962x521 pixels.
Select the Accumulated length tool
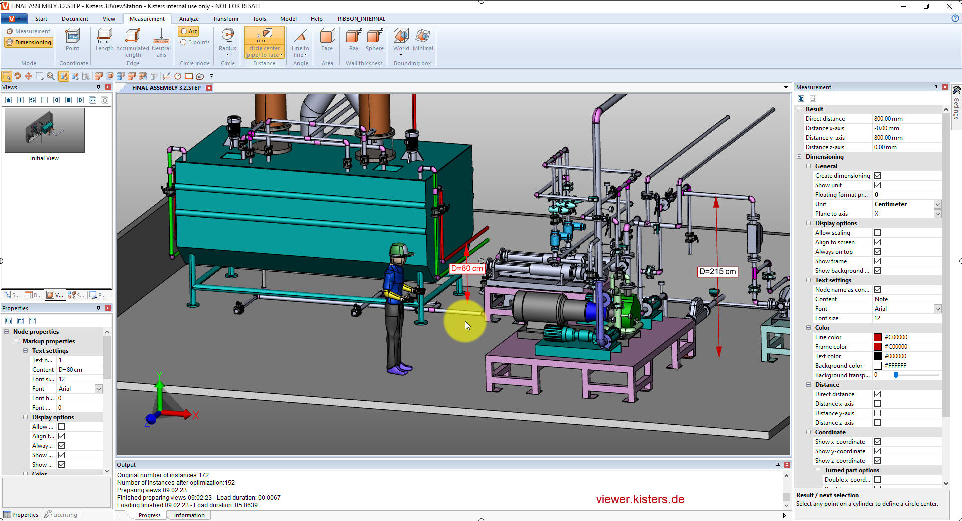133,43
